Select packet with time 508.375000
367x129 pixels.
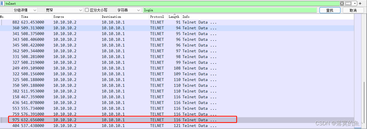(177, 34)
